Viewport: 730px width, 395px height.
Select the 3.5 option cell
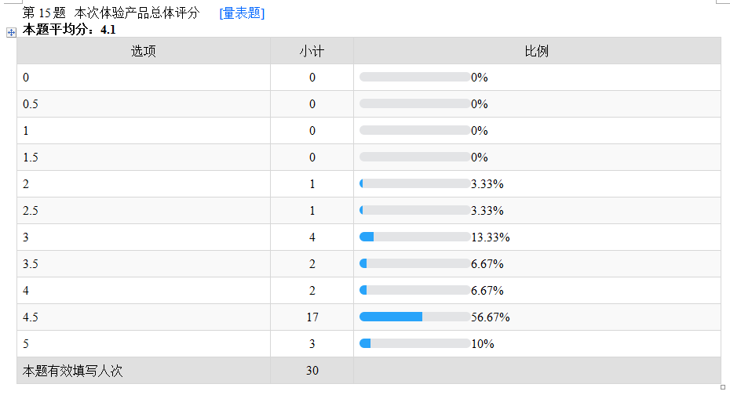pos(143,263)
